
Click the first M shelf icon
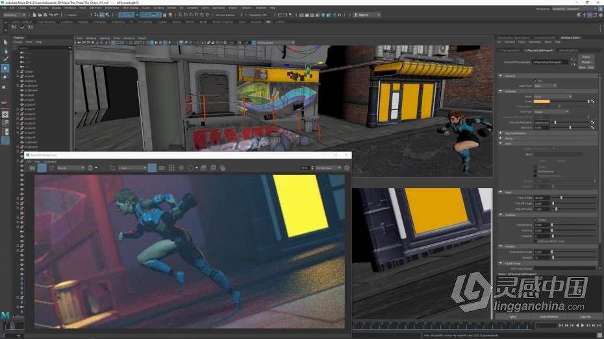coord(14,27)
